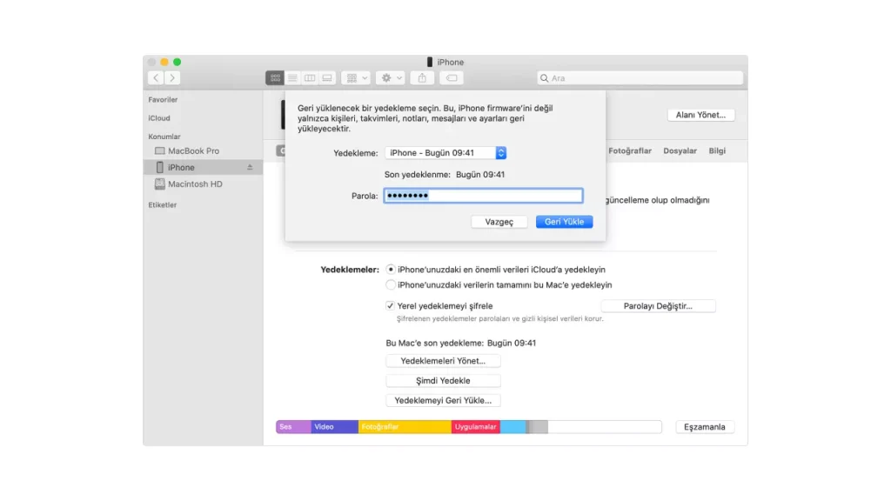The width and height of the screenshot is (891, 501).
Task: Eject the iPhone from the sidebar
Action: pos(250,168)
